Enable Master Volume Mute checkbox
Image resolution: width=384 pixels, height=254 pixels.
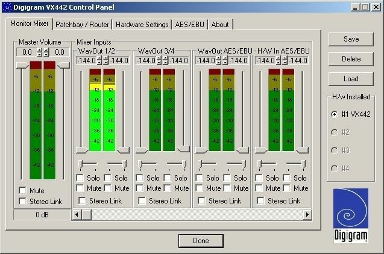tap(22, 190)
